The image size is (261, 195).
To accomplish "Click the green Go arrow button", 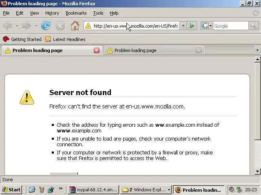I will pyautogui.click(x=192, y=26).
